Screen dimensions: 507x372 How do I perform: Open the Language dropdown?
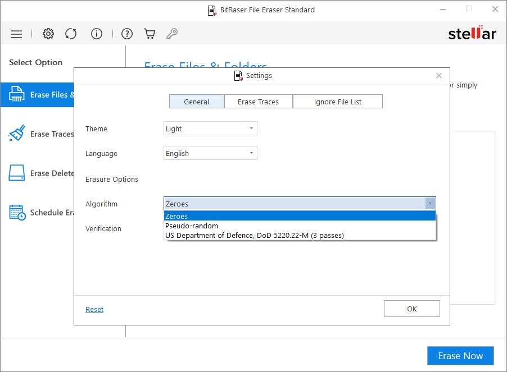click(210, 153)
